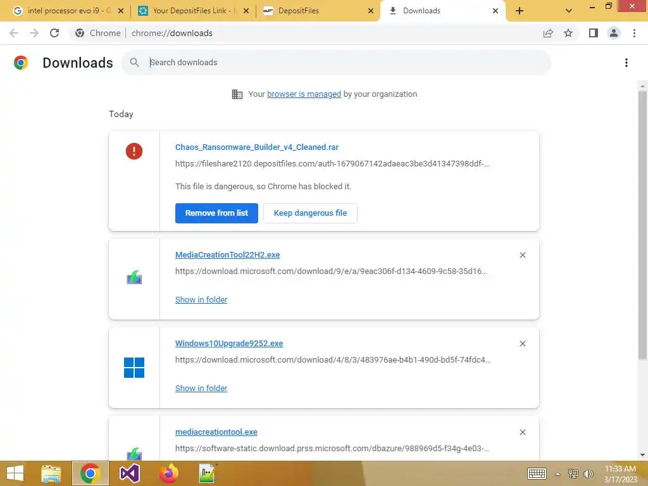Show MediaCreationTool22H2.exe in folder
648x486 pixels.
click(201, 299)
